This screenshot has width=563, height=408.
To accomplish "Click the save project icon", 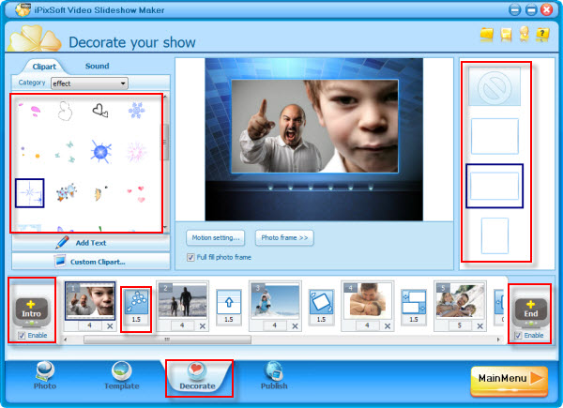I will coord(506,35).
